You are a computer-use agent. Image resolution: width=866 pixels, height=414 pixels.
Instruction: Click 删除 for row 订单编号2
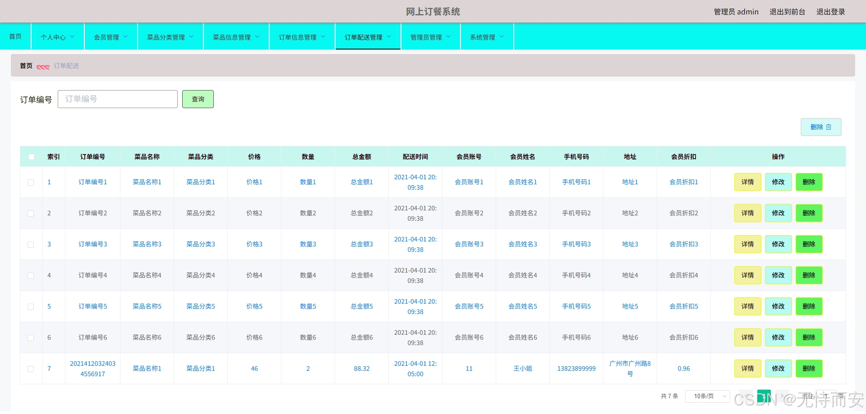(x=809, y=213)
